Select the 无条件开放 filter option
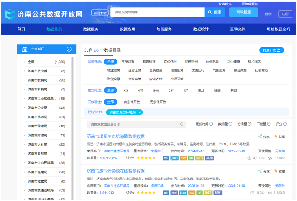This screenshot has height=201, width=297. tap(158, 102)
